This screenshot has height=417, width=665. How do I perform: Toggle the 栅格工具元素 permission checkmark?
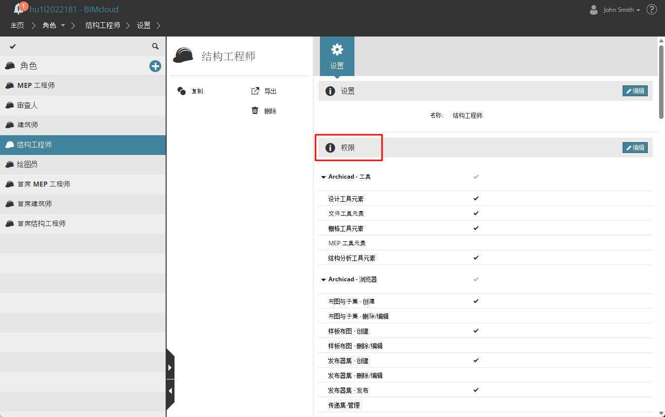(x=476, y=228)
